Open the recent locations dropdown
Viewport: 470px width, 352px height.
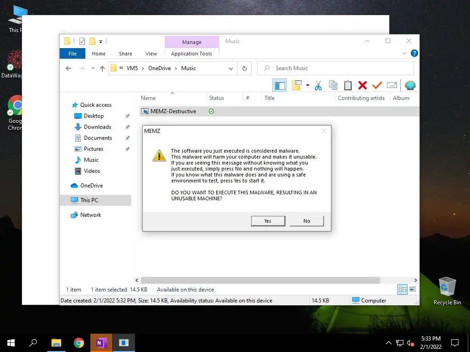93,68
